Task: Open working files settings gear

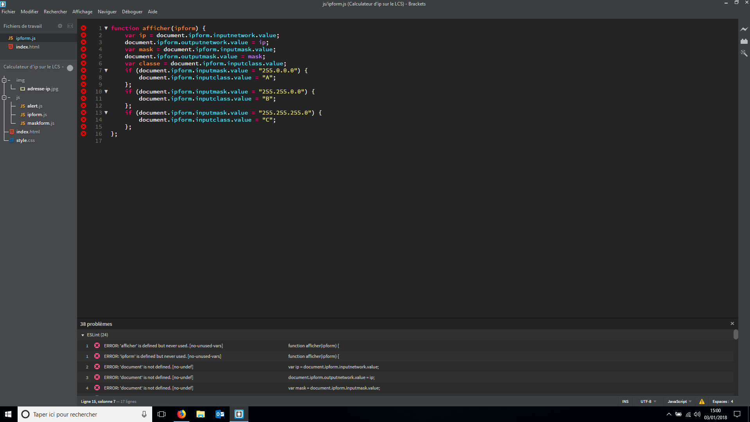Action: point(60,26)
